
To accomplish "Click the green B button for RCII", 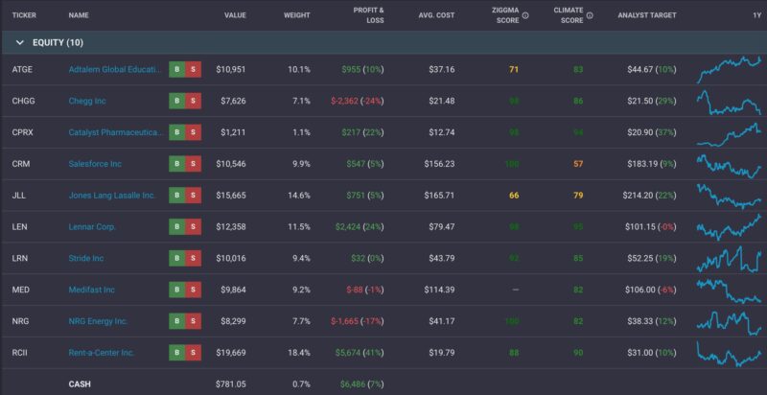I will click(177, 353).
